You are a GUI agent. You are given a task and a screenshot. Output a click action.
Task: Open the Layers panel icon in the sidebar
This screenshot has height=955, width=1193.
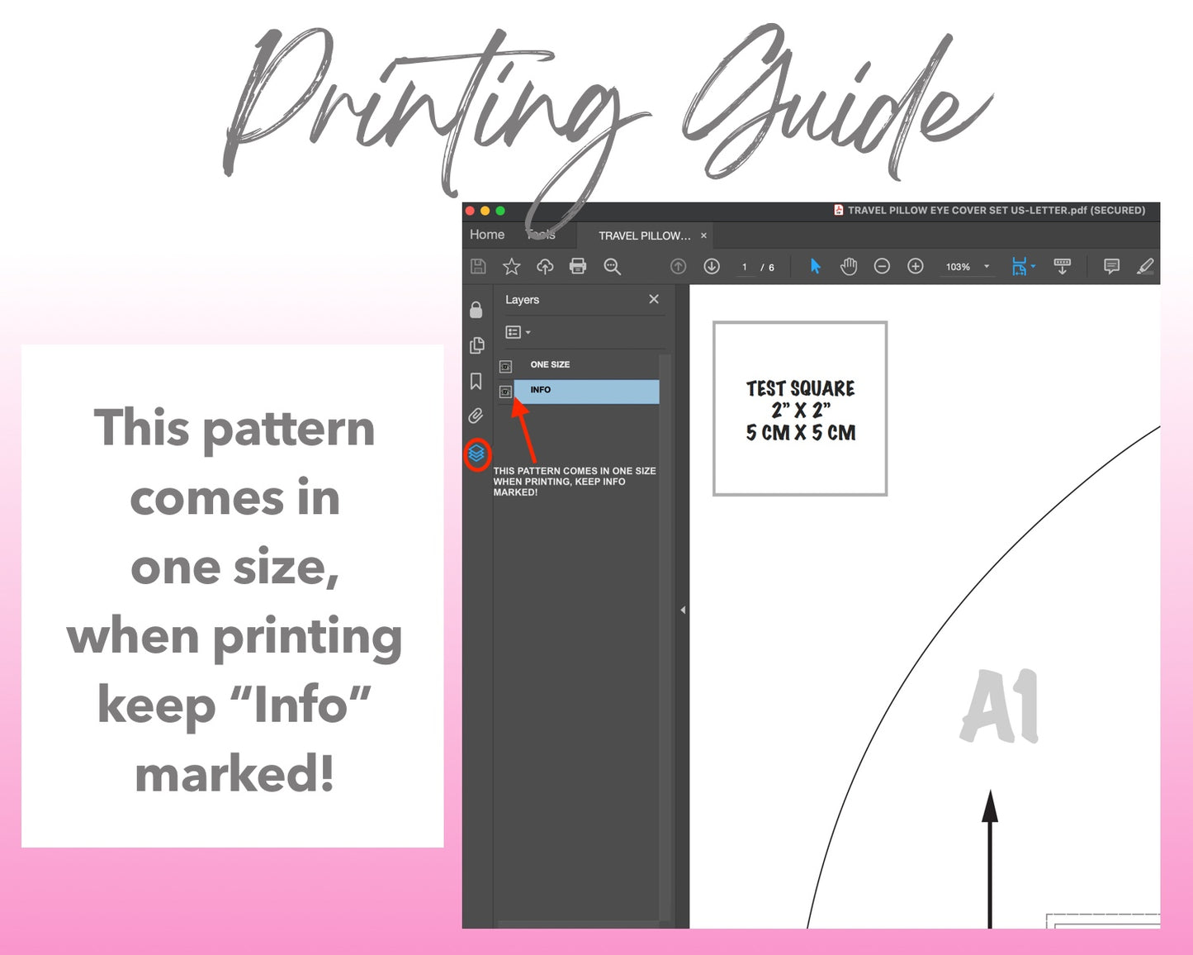[x=476, y=454]
